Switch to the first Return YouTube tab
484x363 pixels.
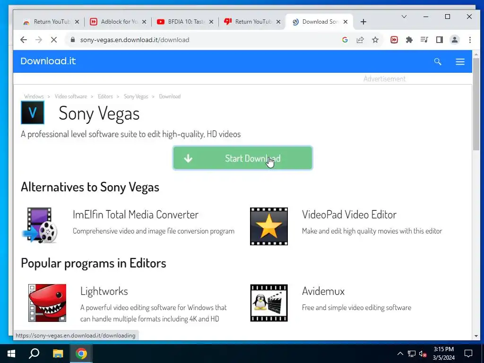tap(51, 22)
